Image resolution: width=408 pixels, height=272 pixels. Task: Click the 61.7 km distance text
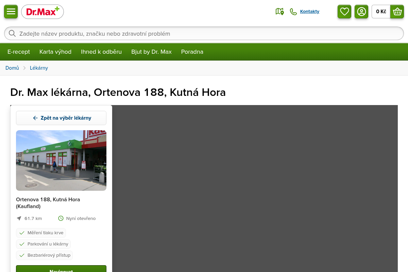(33, 218)
